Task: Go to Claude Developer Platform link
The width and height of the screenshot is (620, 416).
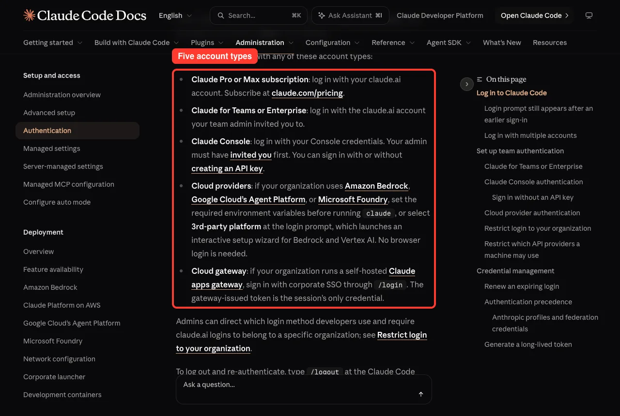Action: pos(440,15)
